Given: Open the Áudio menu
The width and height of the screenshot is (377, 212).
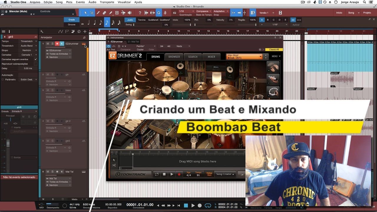Looking at the screenshot, I should point(92,2).
